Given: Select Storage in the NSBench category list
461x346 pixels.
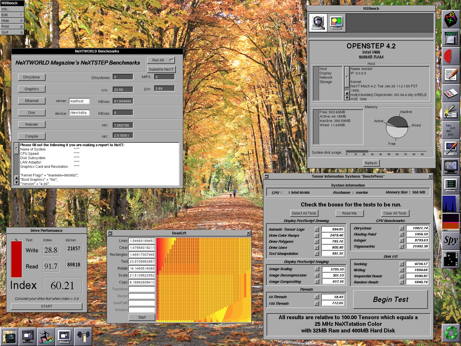Looking at the screenshot, I should tap(326, 82).
